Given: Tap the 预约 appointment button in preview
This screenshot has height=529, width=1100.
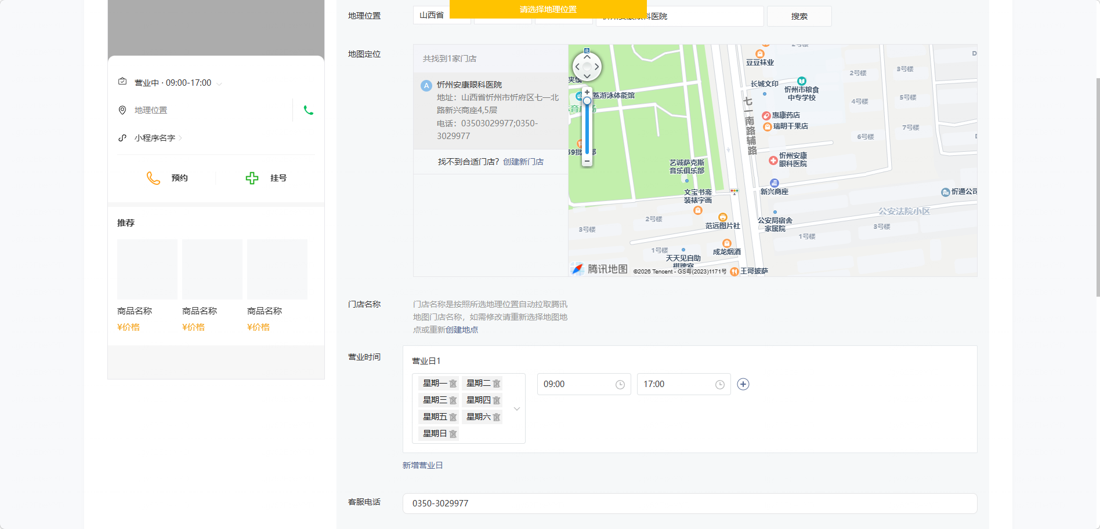Looking at the screenshot, I should (167, 178).
